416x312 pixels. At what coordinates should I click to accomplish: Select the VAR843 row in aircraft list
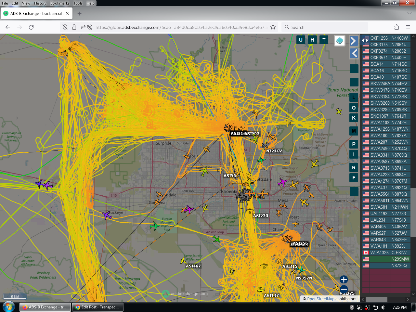(386, 240)
